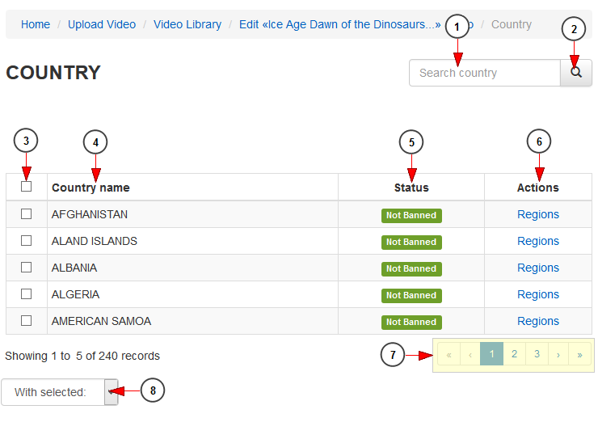The image size is (598, 439).
Task: Go to page 3 of records
Action: coord(536,354)
